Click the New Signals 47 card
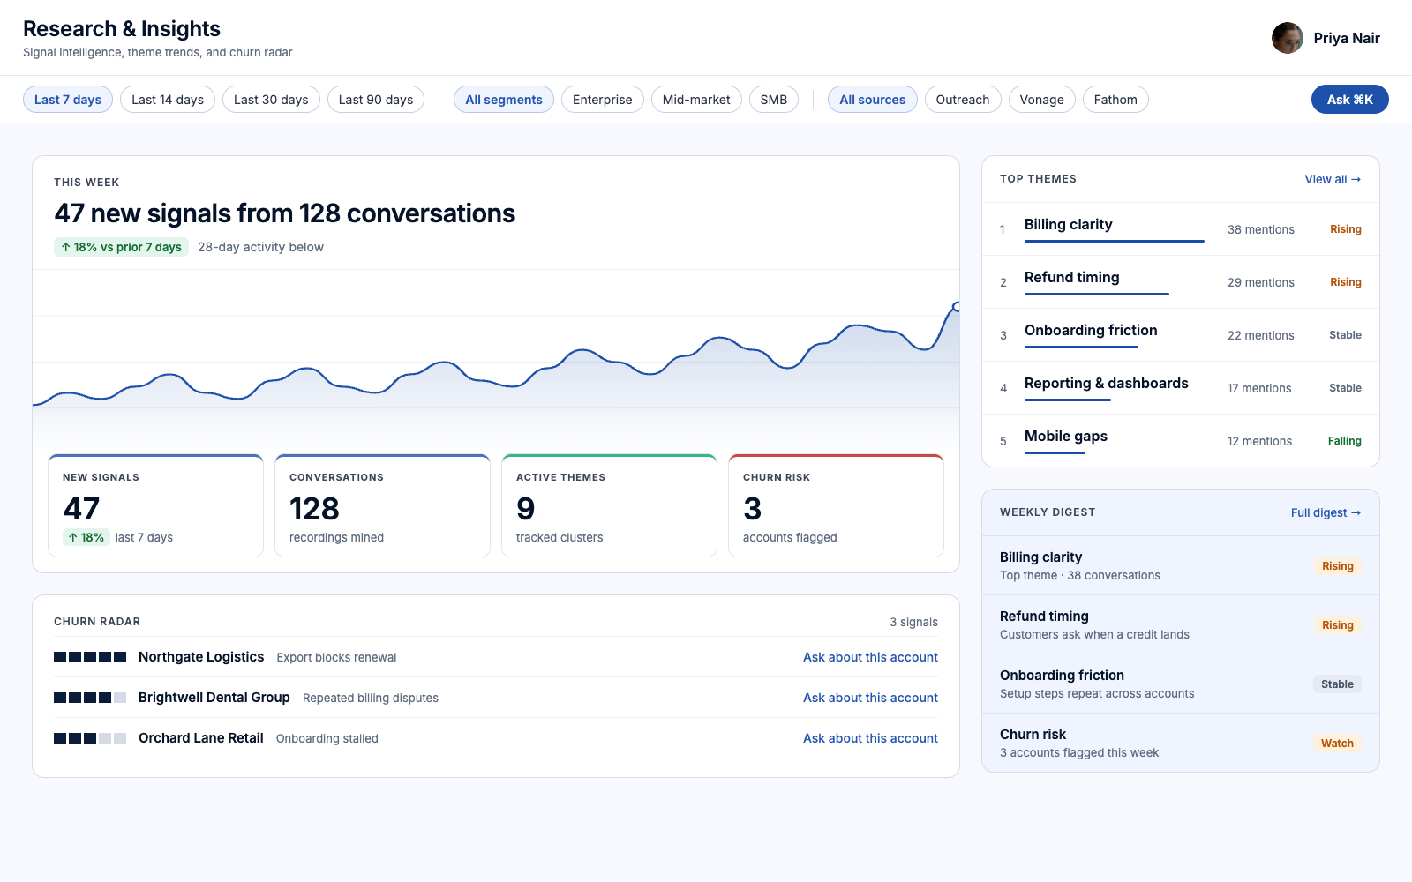This screenshot has height=882, width=1412. [155, 505]
